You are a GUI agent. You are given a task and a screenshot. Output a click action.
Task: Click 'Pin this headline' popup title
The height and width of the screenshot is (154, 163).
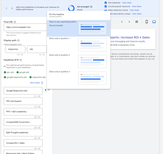point(56,14)
